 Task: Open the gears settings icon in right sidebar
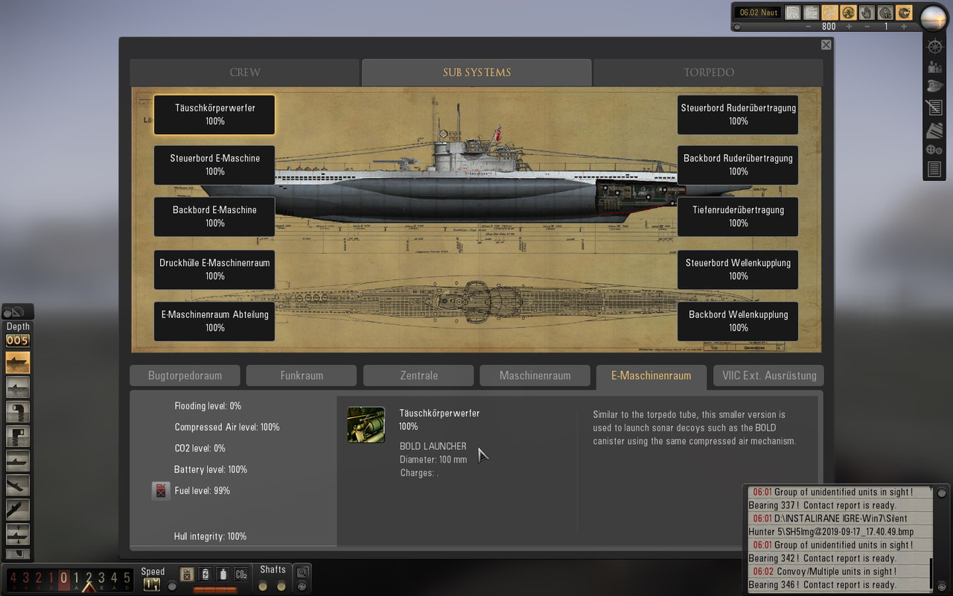(x=934, y=150)
